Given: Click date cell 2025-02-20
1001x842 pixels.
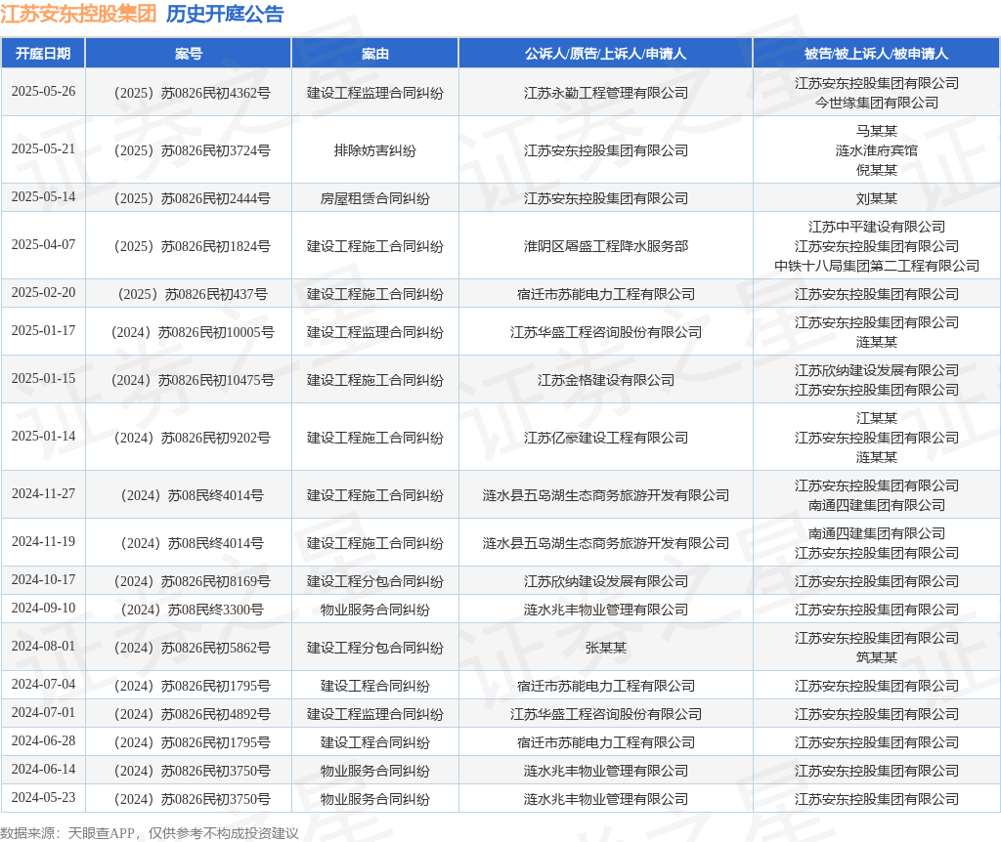Looking at the screenshot, I should 43,292.
